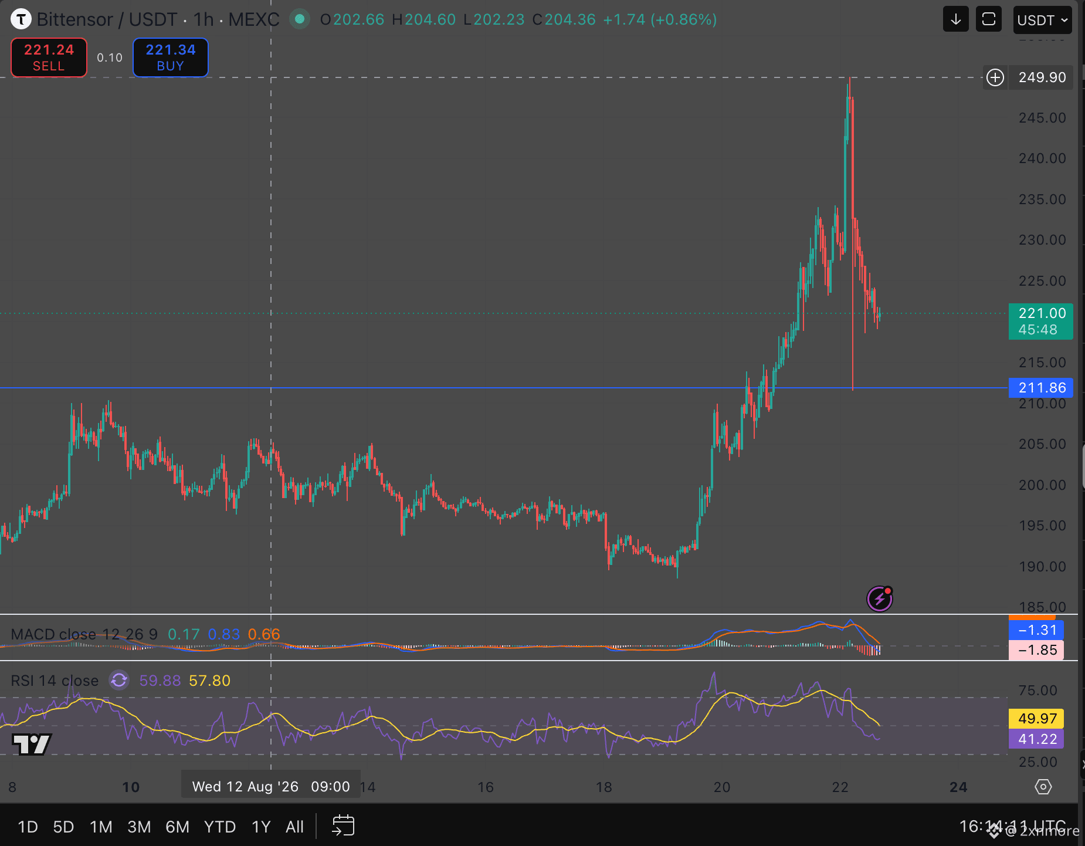1085x846 pixels.
Task: Open the purple lightning bolt icon
Action: coord(880,598)
